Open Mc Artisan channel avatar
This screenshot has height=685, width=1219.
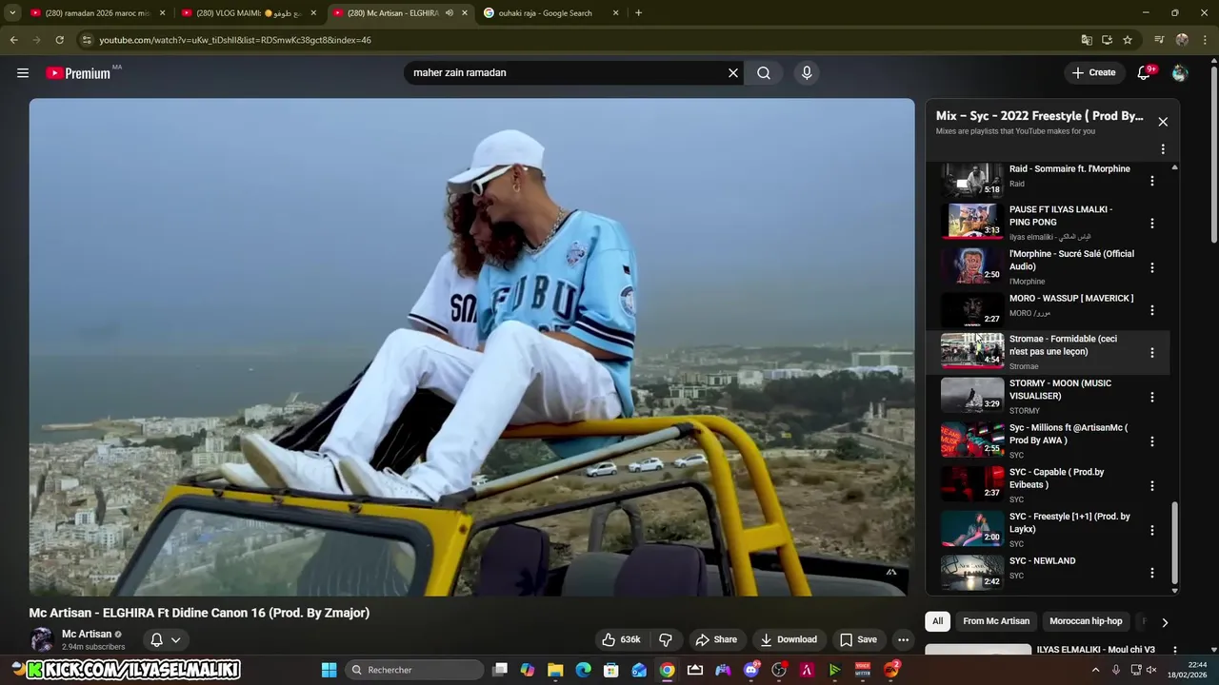pyautogui.click(x=41, y=639)
